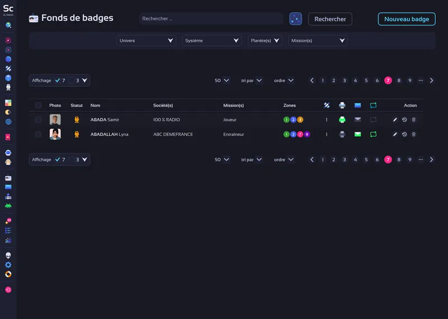
Task: Click the green envelope icon for ABADALLAH Lyna
Action: [358, 134]
